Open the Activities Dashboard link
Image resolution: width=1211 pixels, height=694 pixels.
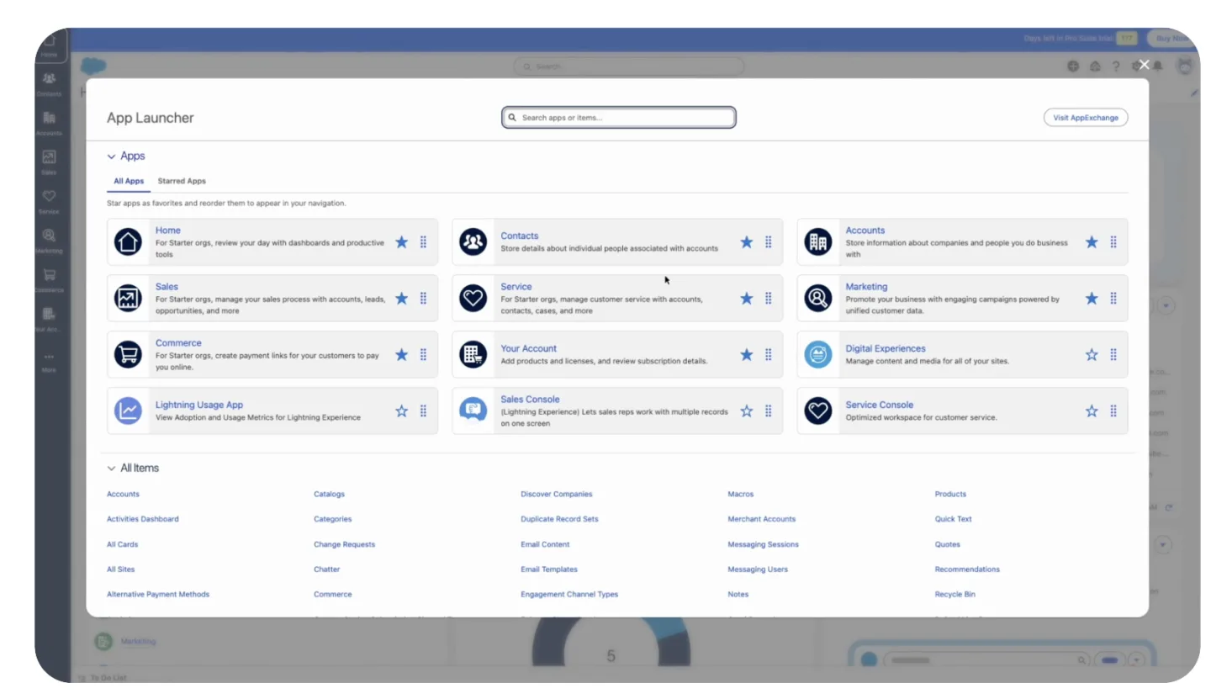[143, 519]
